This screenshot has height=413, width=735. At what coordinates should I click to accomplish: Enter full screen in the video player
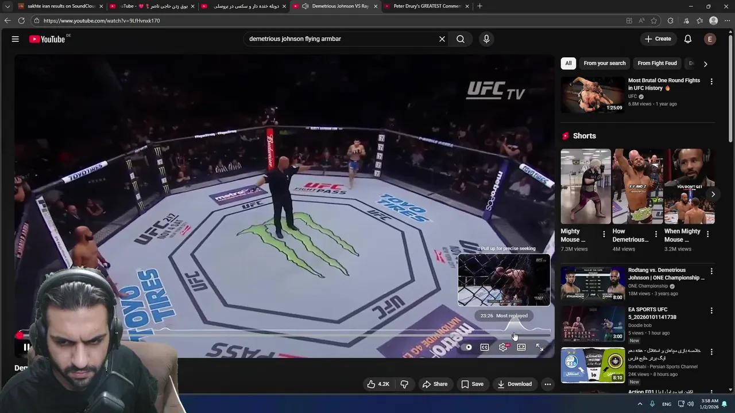pyautogui.click(x=540, y=347)
